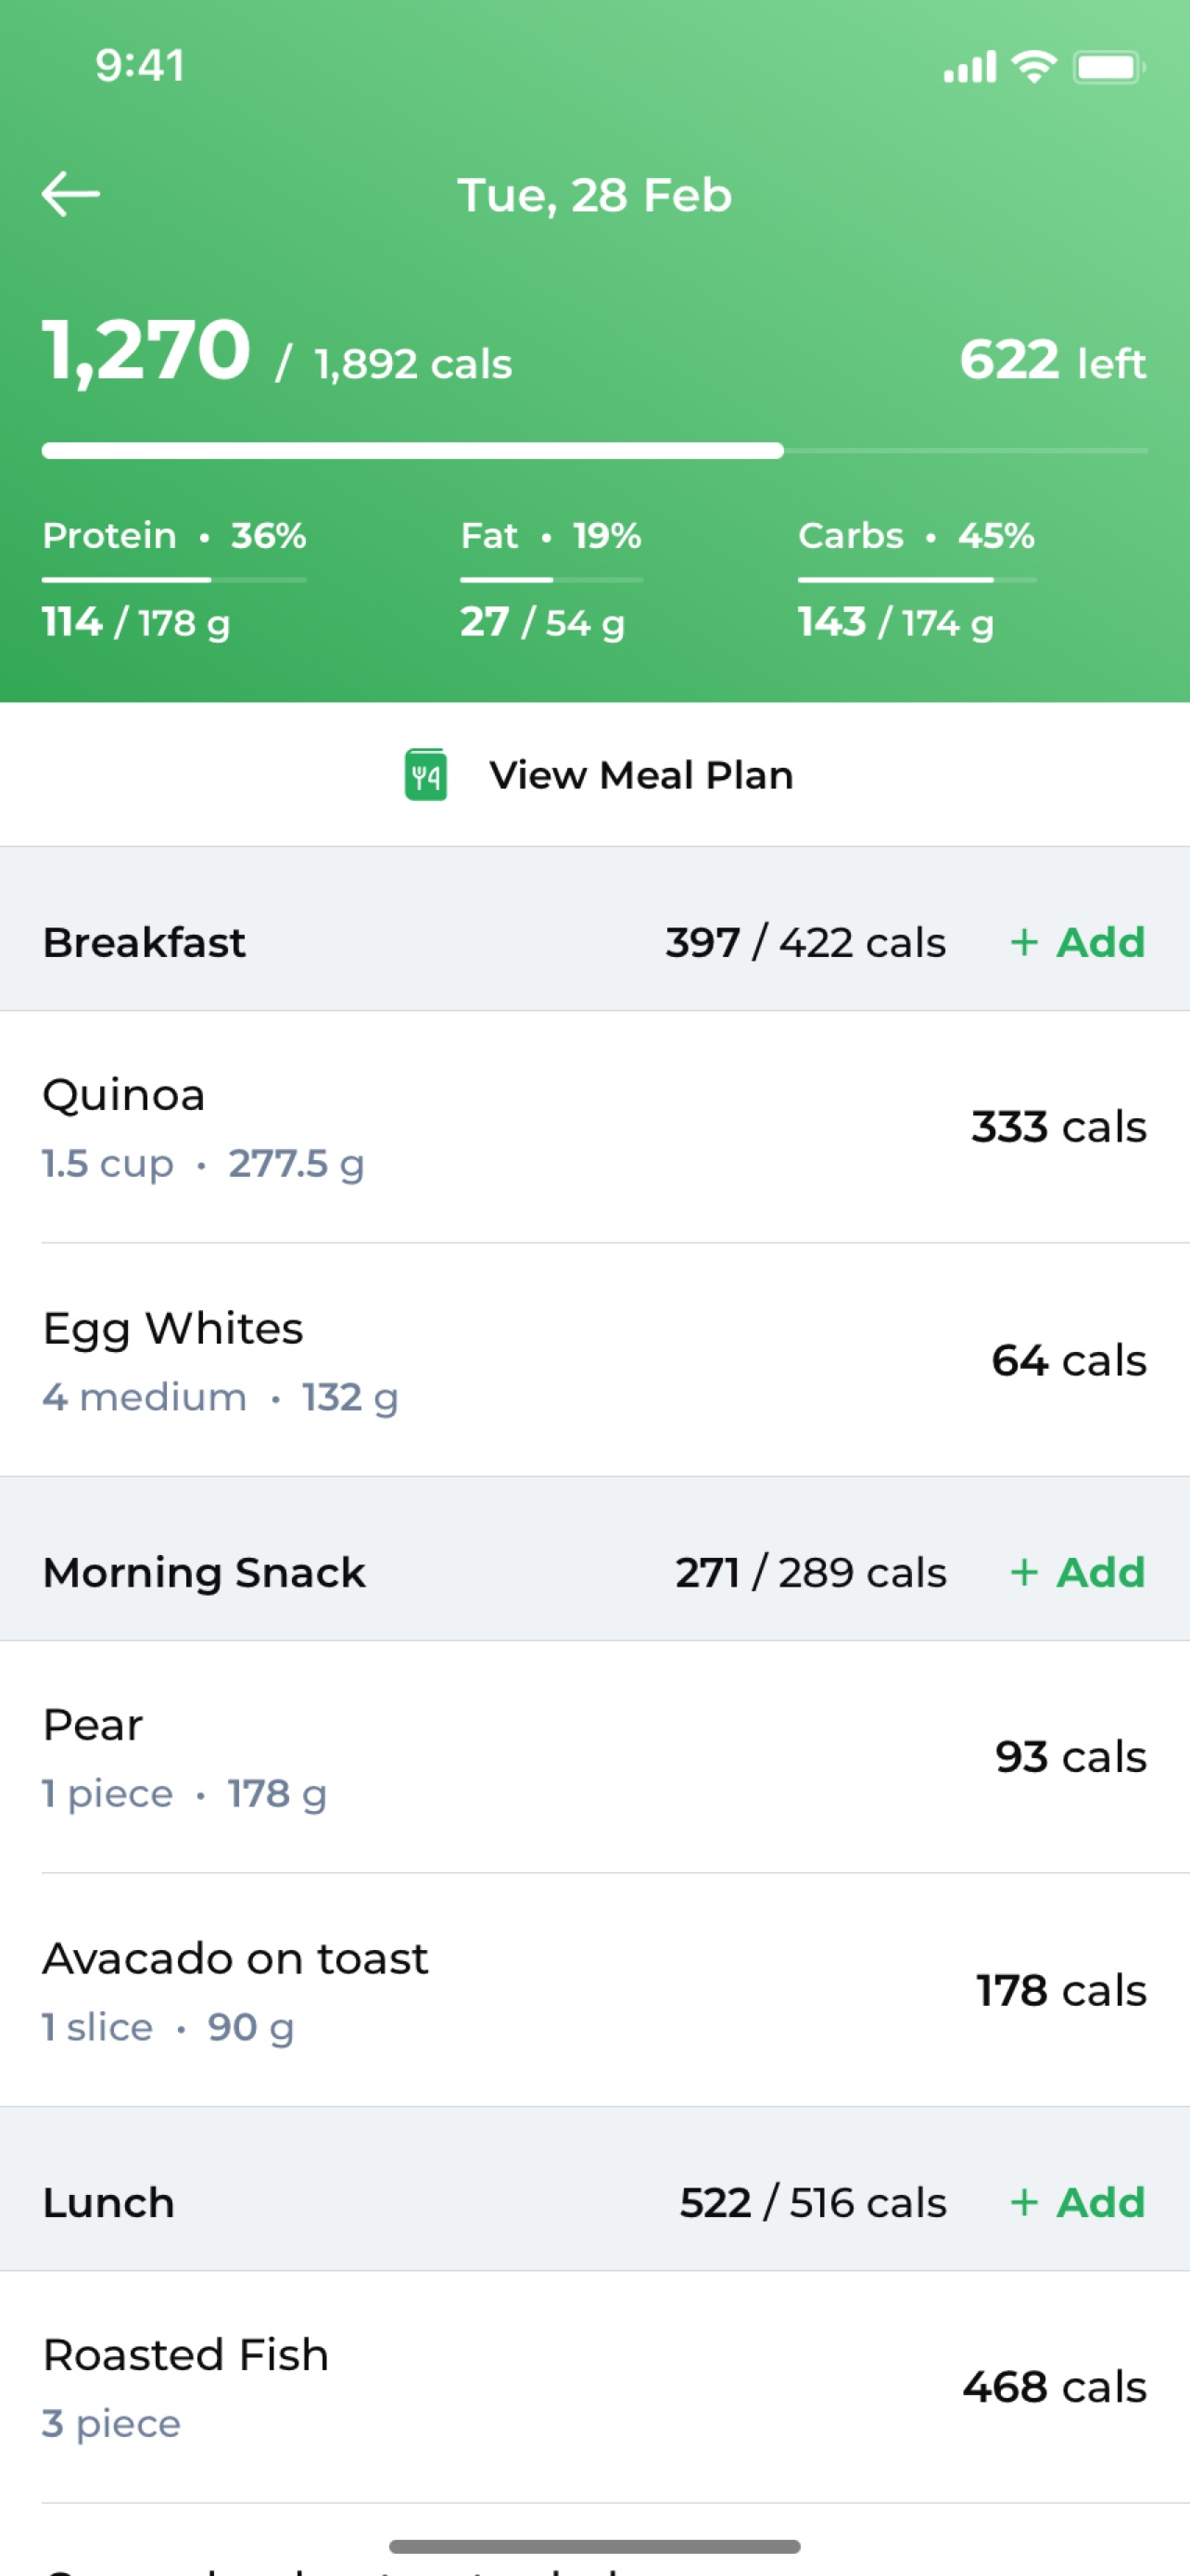
Task: Tap the plus icon beside Lunch Add
Action: click(1024, 2202)
